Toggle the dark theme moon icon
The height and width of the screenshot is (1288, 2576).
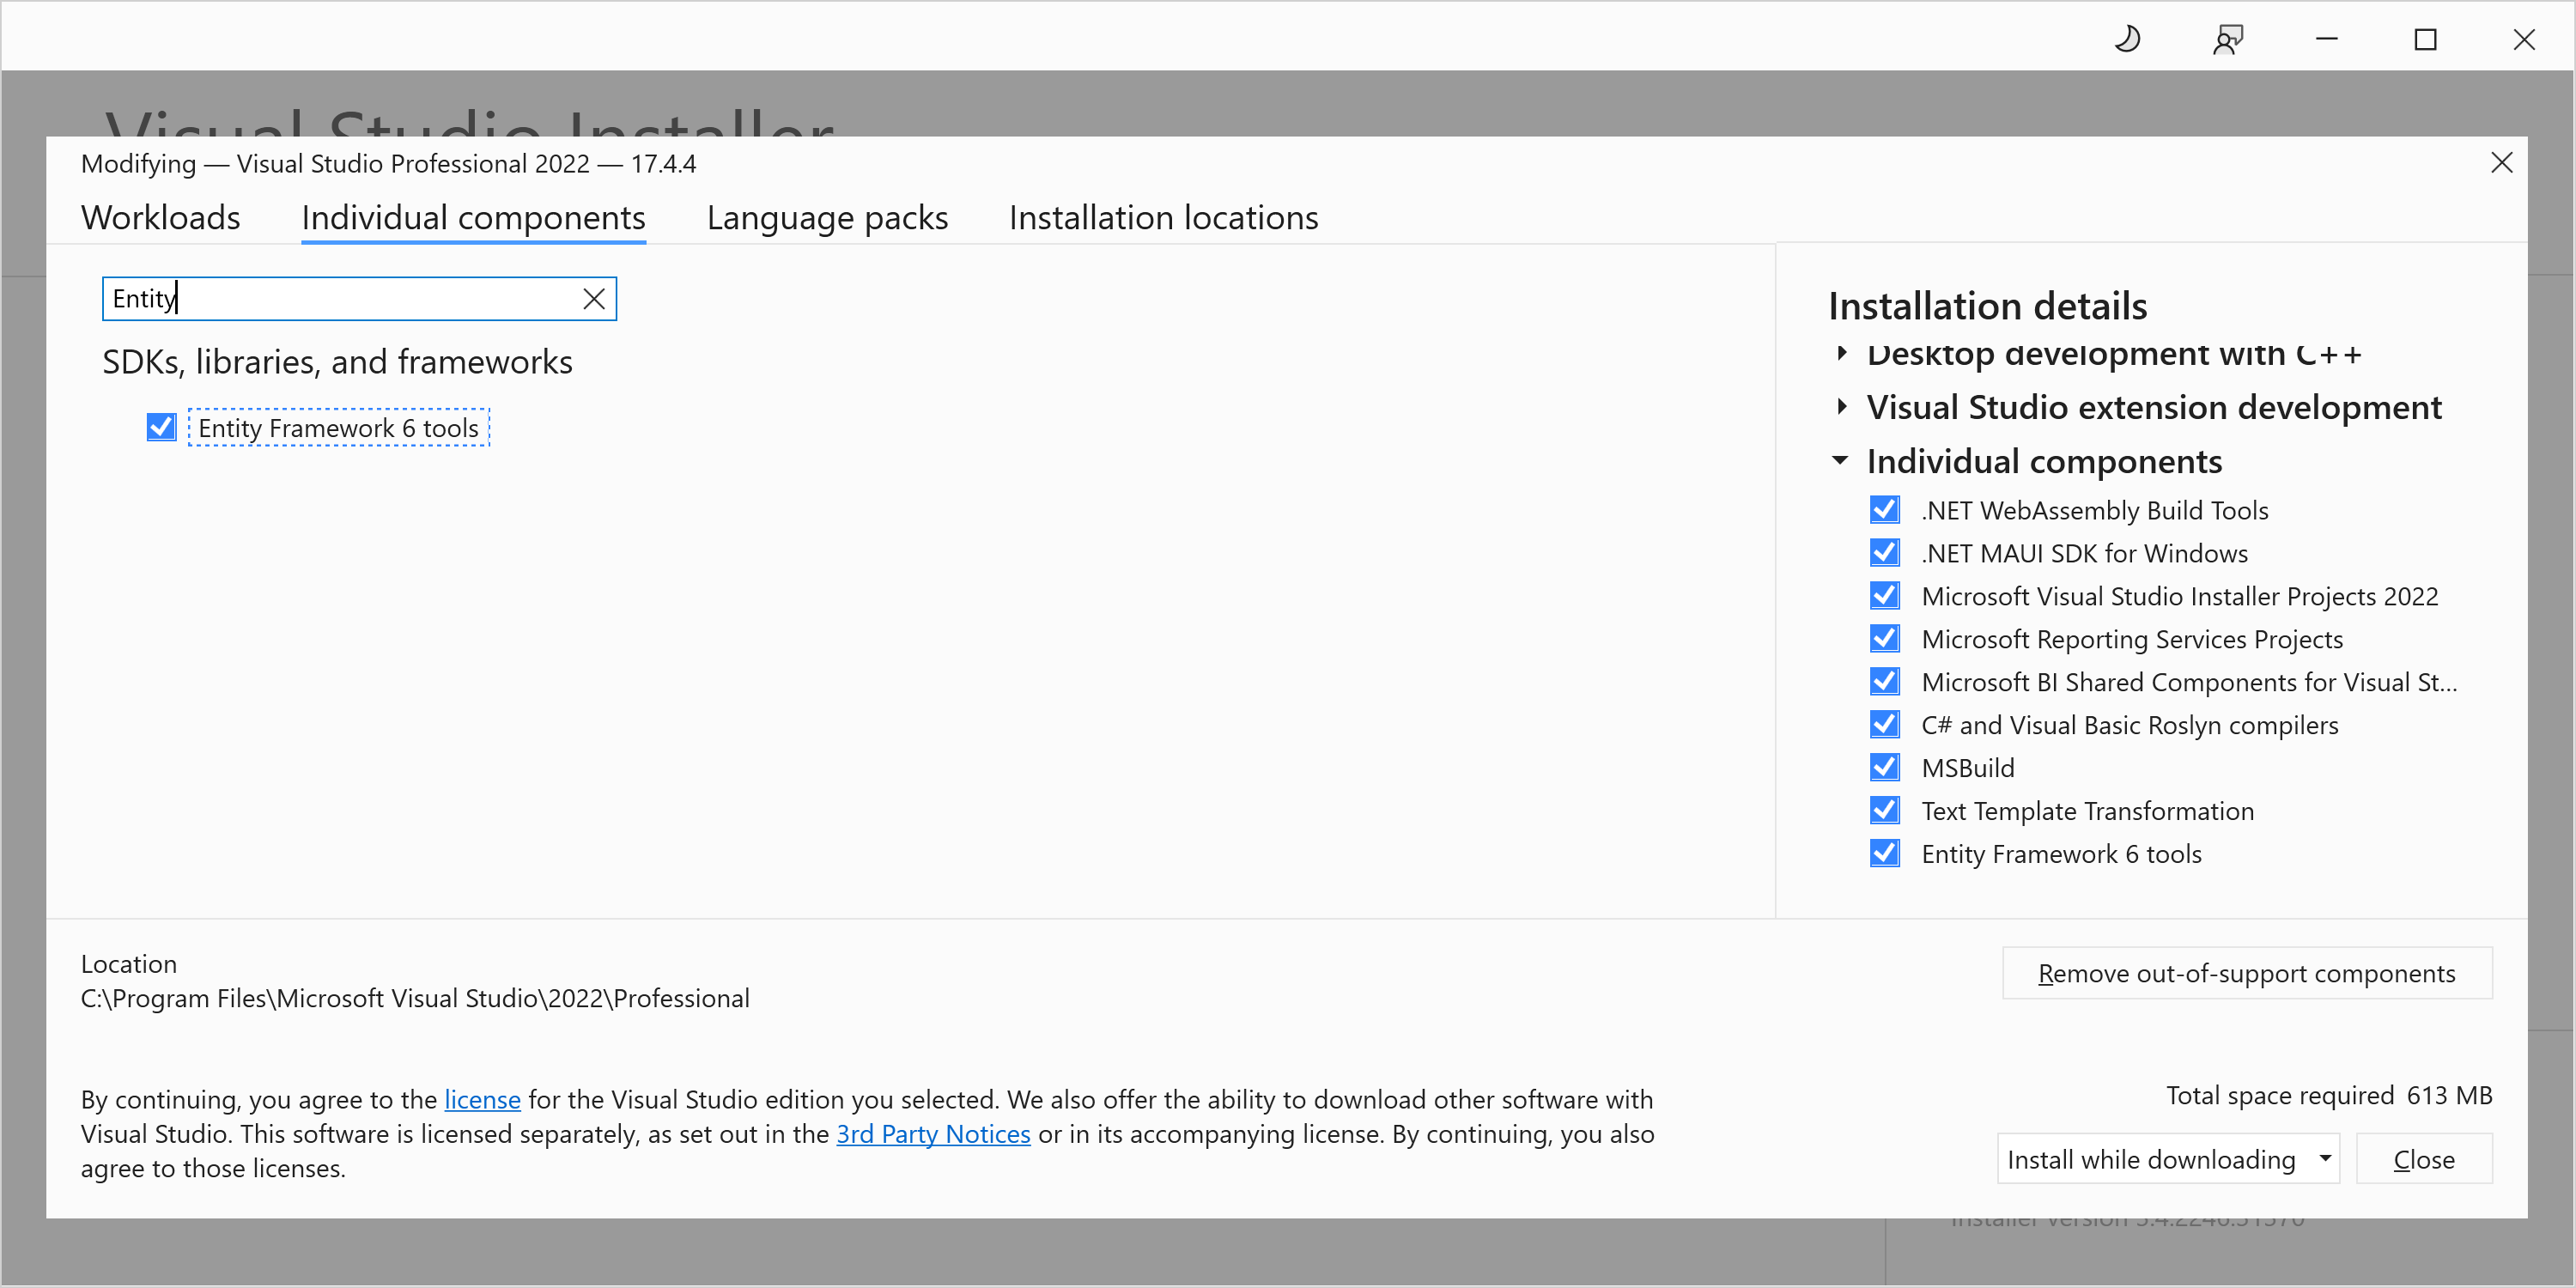coord(2127,39)
